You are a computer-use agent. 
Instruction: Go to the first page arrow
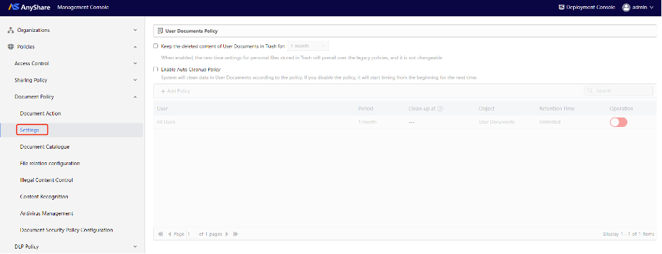pyautogui.click(x=161, y=234)
